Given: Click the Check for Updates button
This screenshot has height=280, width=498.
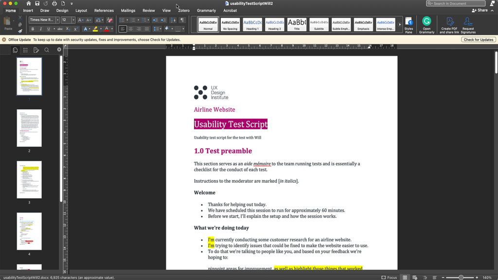Looking at the screenshot, I should click(x=478, y=39).
